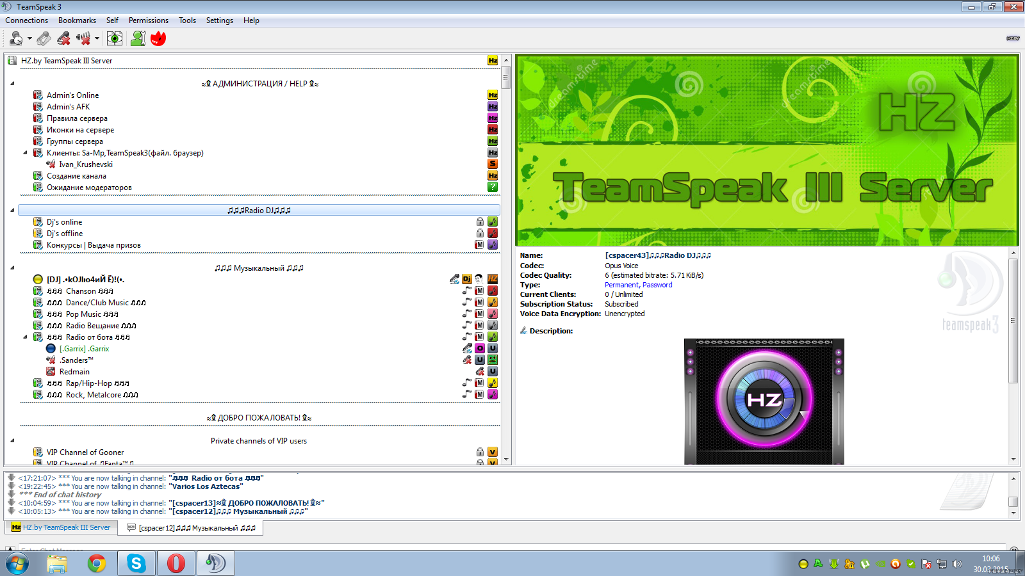Mute the microphone via toolbar icon

click(x=63, y=38)
